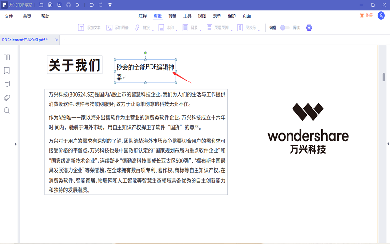
Task: Switch to the Comment (注释) tab
Action: pos(142,16)
